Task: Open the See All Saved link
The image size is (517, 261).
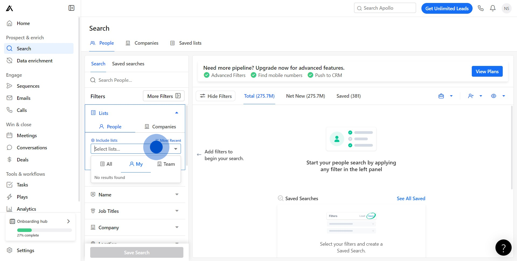Action: tap(411, 198)
